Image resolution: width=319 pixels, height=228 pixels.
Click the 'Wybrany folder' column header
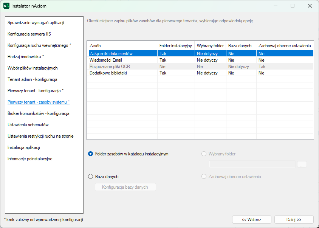[x=210, y=46]
